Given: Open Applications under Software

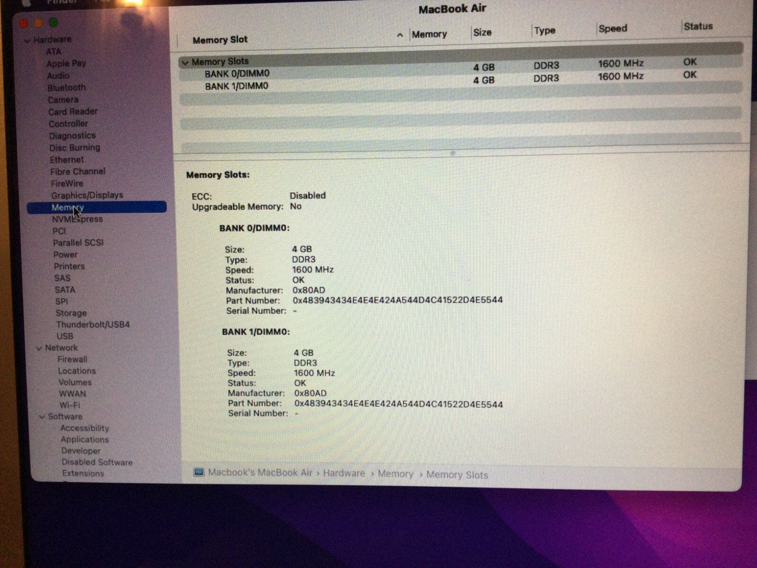Looking at the screenshot, I should coord(85,440).
